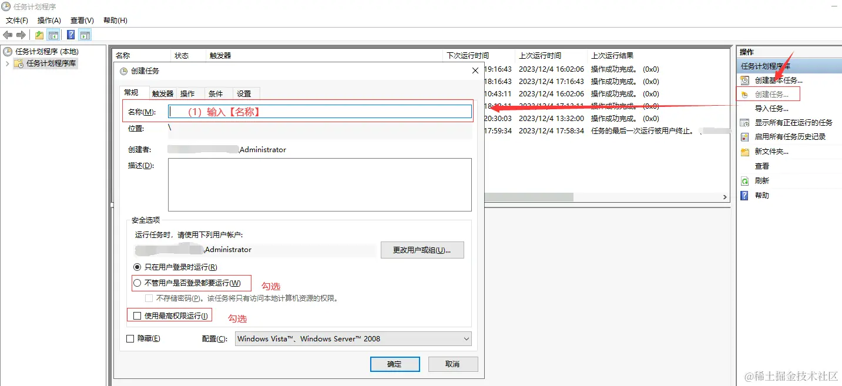Toggle the show/hide action pane toolbar icon
Viewport: 842px width, 386px height.
click(85, 35)
